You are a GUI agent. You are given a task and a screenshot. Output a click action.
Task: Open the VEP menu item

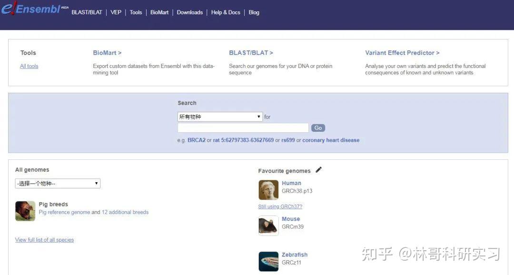pos(116,12)
